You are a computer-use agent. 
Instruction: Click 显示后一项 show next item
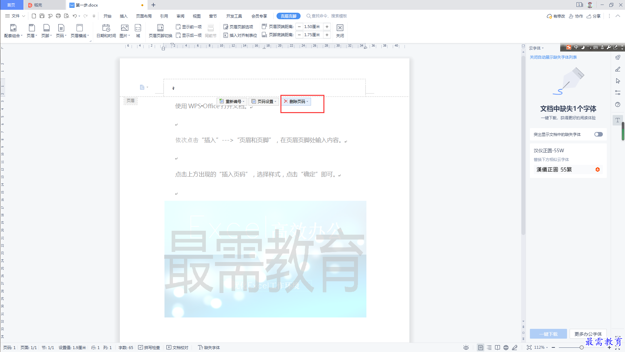[x=189, y=35]
